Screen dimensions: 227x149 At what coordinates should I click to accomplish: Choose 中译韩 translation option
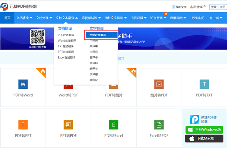point(94,63)
